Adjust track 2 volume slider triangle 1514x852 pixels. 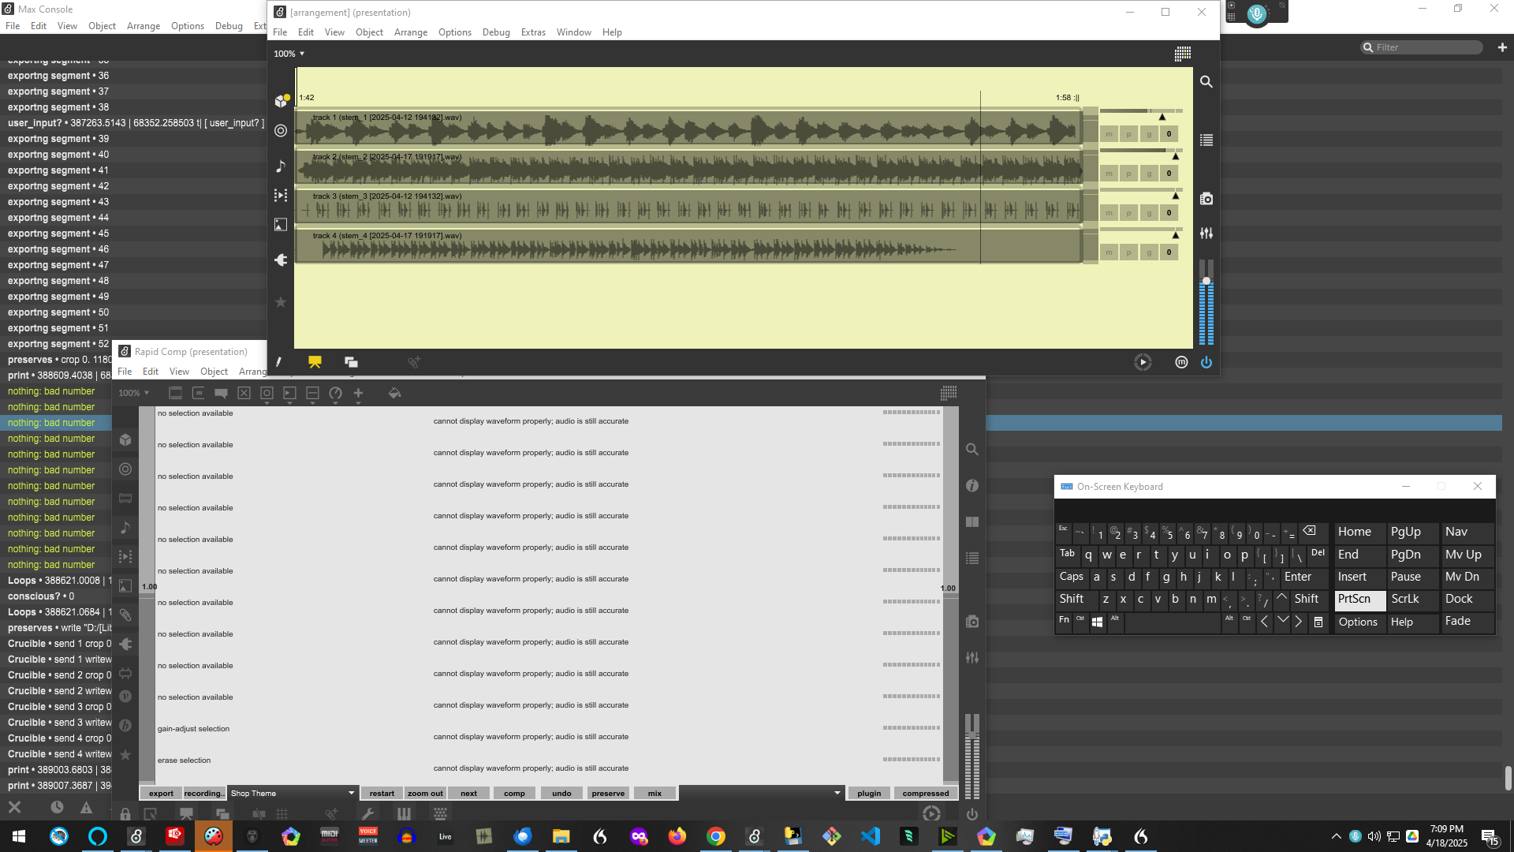(x=1175, y=156)
